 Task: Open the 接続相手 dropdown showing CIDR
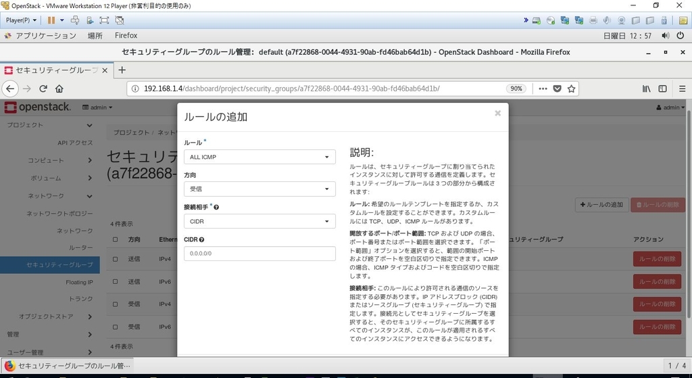(x=259, y=221)
